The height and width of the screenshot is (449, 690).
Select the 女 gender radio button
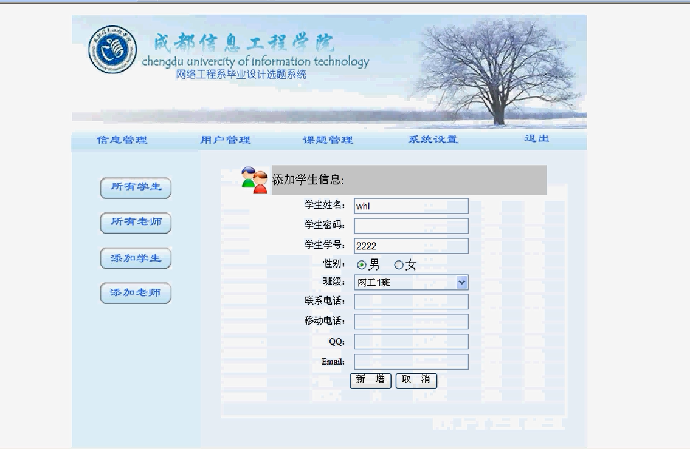pos(399,265)
